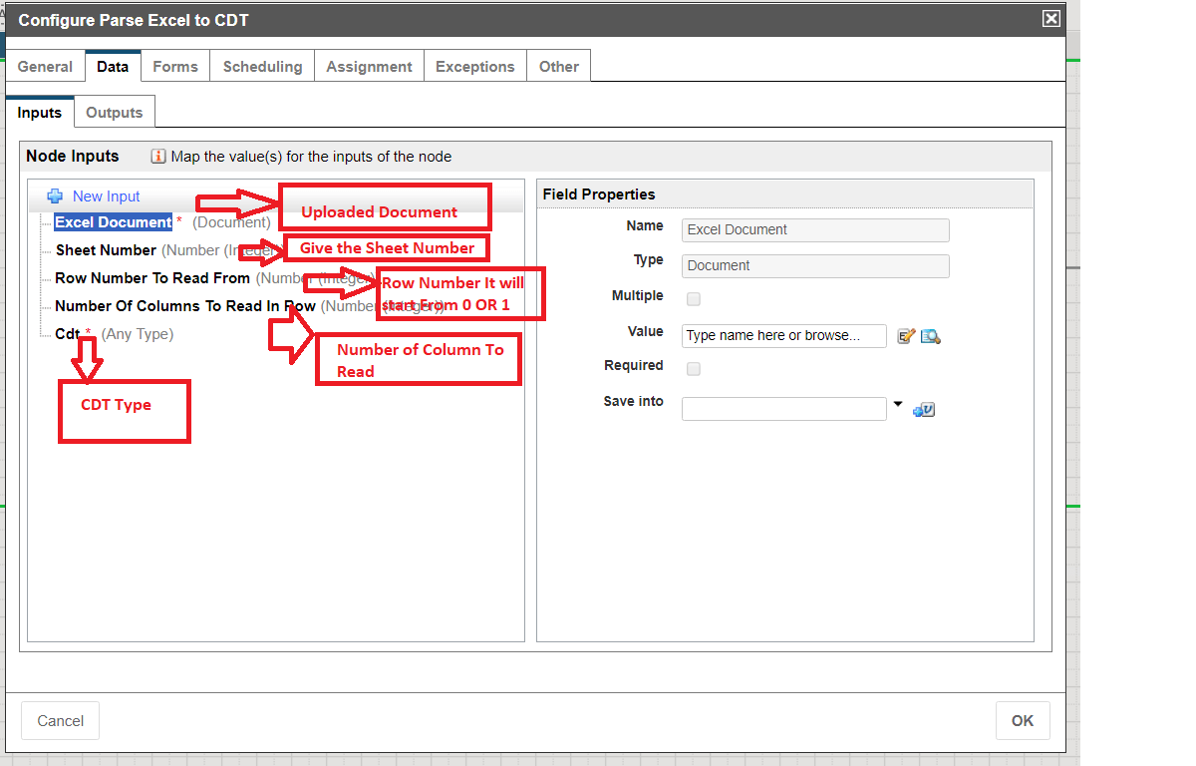1196x766 pixels.
Task: Select the Row Number To Read From input
Action: click(x=151, y=278)
